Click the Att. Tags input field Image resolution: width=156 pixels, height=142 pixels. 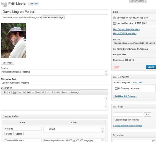click(x=128, y=115)
